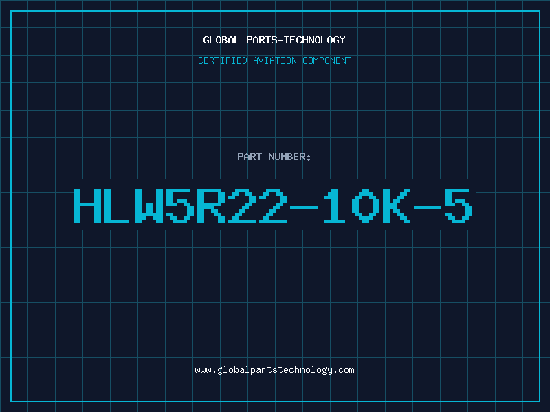Select the NUMBER: label text
550x412 pixels.
[x=289, y=157]
